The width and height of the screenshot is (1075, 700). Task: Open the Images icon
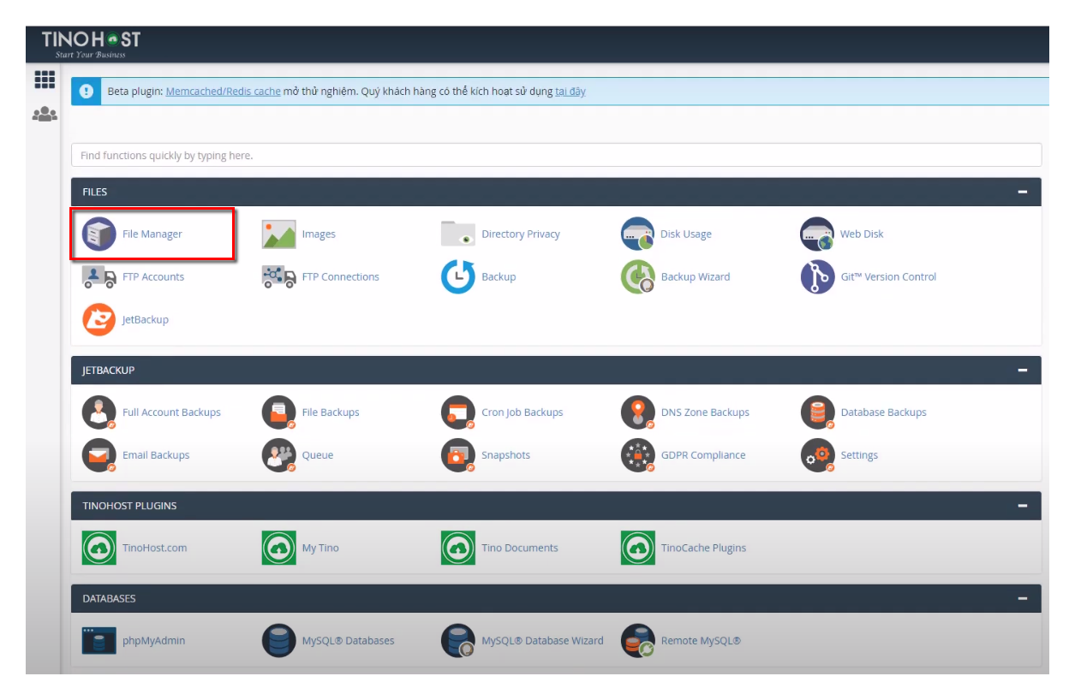pyautogui.click(x=278, y=234)
